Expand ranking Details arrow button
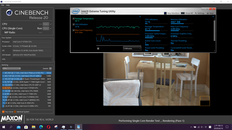 51,69
